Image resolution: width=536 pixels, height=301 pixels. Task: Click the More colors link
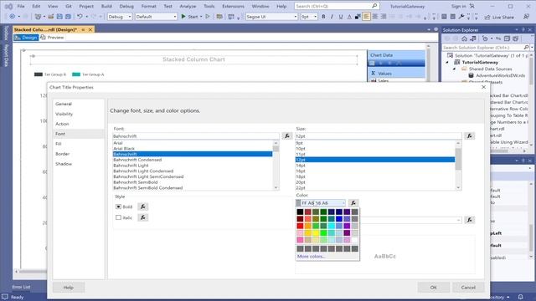pyautogui.click(x=311, y=256)
